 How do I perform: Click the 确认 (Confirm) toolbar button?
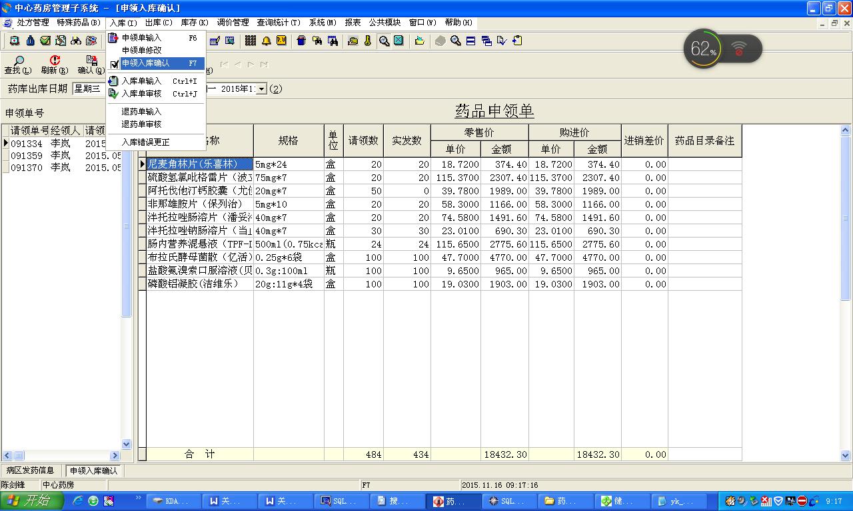(91, 65)
